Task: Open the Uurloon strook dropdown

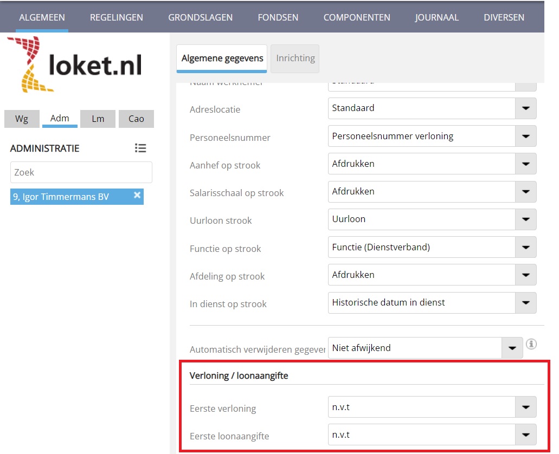Action: coord(525,219)
